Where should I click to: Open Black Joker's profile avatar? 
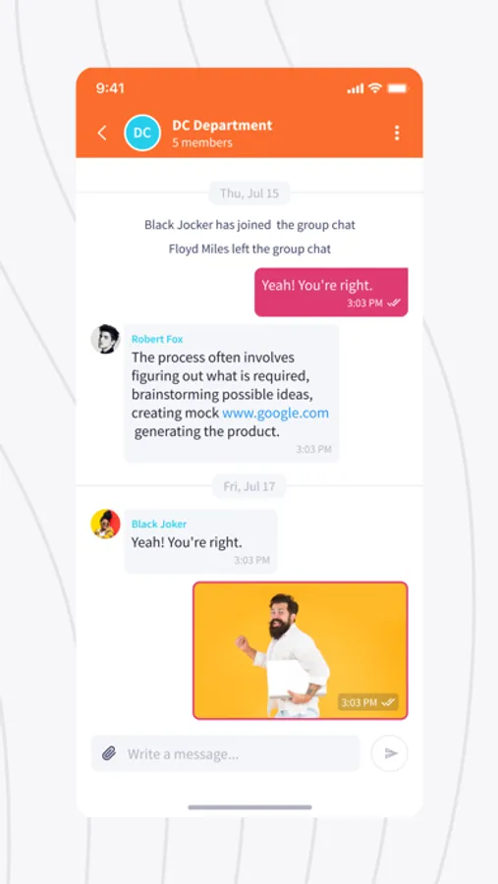tap(105, 524)
